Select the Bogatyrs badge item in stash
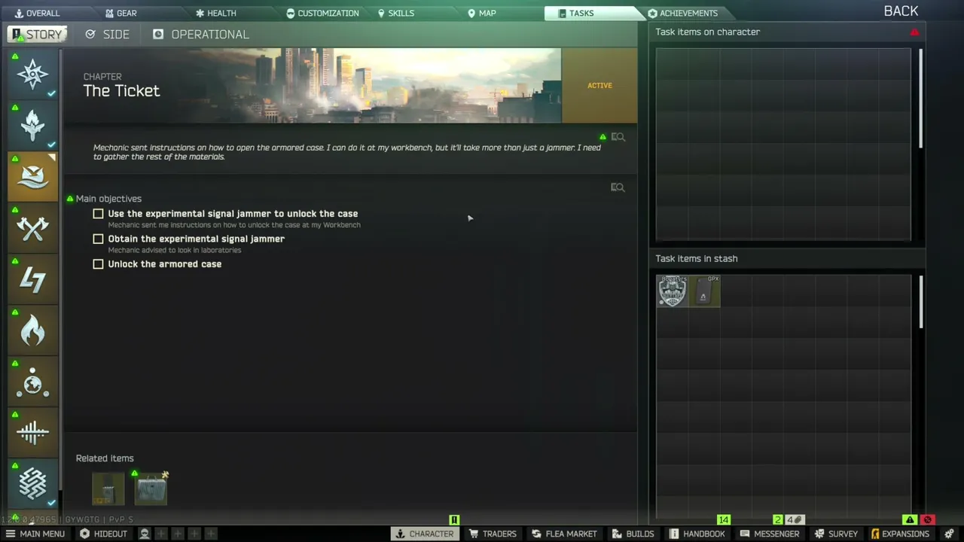 (x=672, y=291)
